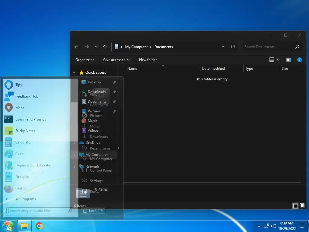Open the Give access to dropdown
The width and height of the screenshot is (309, 232).
coord(116,60)
